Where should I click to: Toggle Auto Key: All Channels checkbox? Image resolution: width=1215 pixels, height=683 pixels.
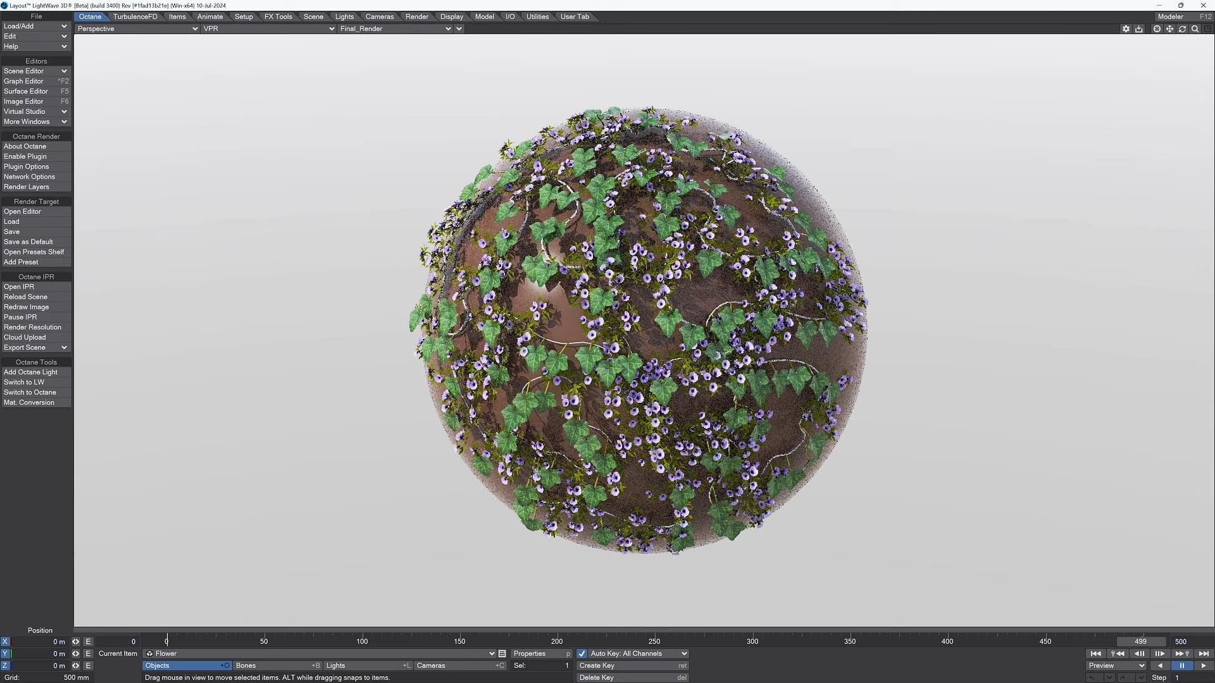pyautogui.click(x=583, y=653)
